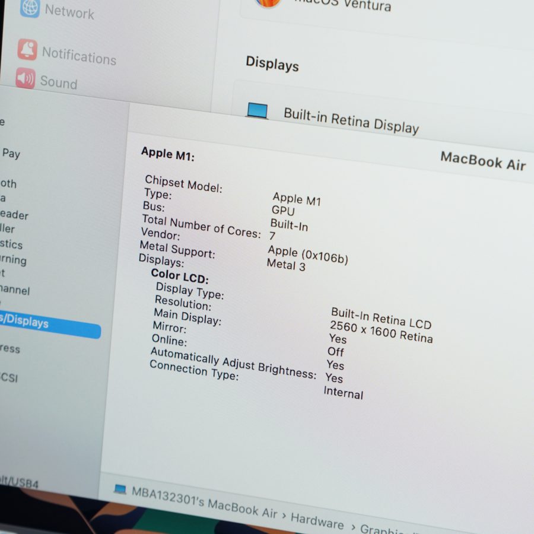
Task: Click the 'Mirror:' label
Action: (x=170, y=327)
